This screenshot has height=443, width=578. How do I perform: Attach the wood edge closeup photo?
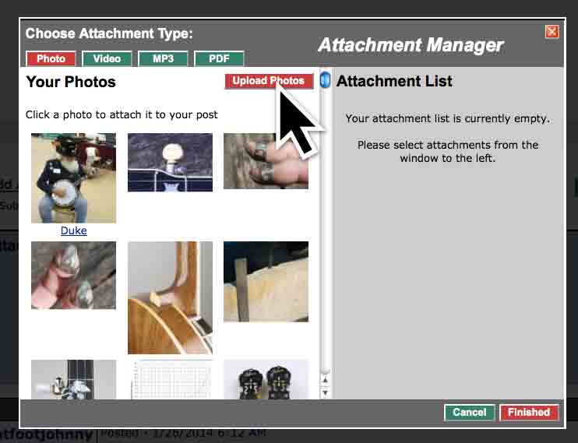pos(266,282)
